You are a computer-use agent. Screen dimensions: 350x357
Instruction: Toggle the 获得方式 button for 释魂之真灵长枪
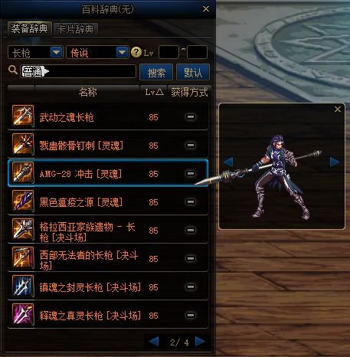click(191, 316)
